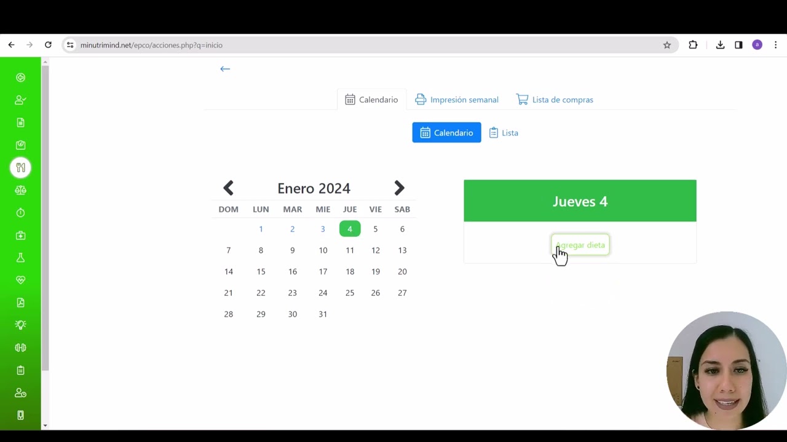Image resolution: width=787 pixels, height=442 pixels.
Task: Click the back-arrow circle icon in the sidebar
Action: tap(20, 77)
